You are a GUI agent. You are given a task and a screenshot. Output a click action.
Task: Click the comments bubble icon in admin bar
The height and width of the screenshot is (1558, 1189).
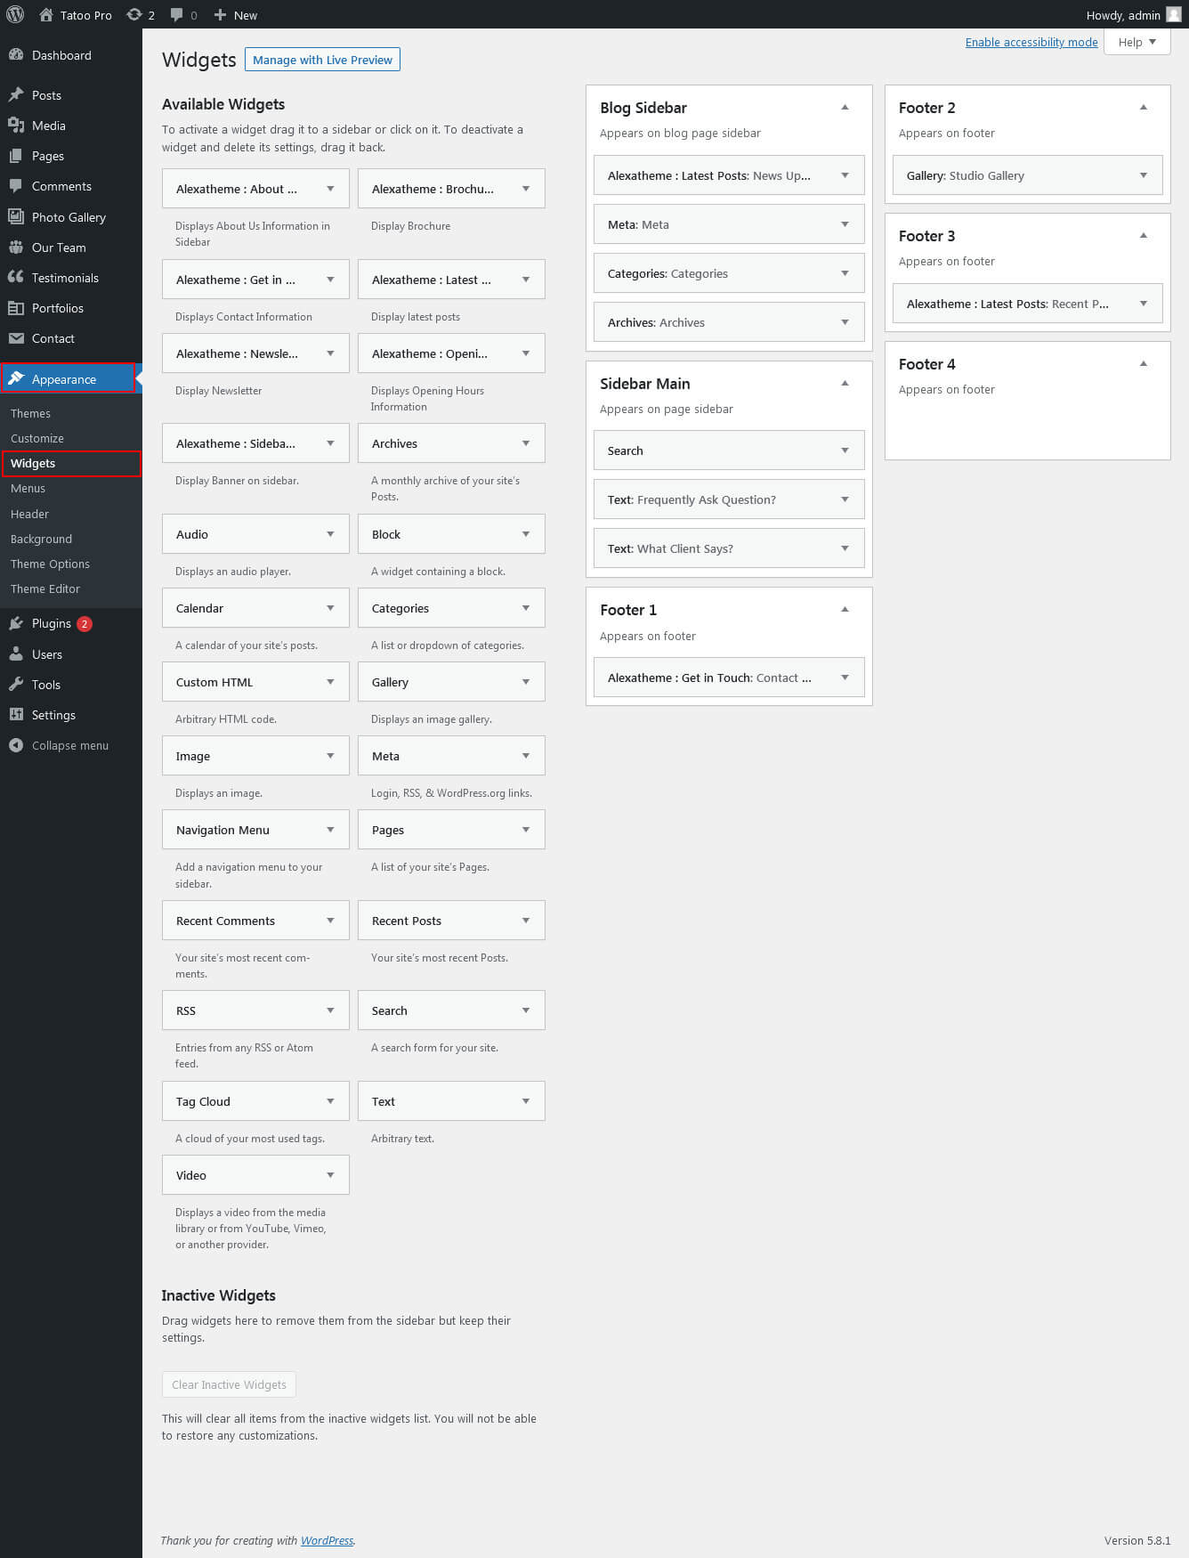tap(176, 14)
